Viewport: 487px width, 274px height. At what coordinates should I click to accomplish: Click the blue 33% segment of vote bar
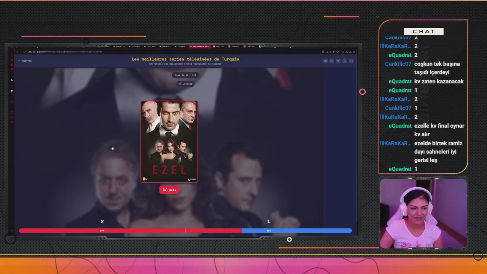click(x=297, y=231)
